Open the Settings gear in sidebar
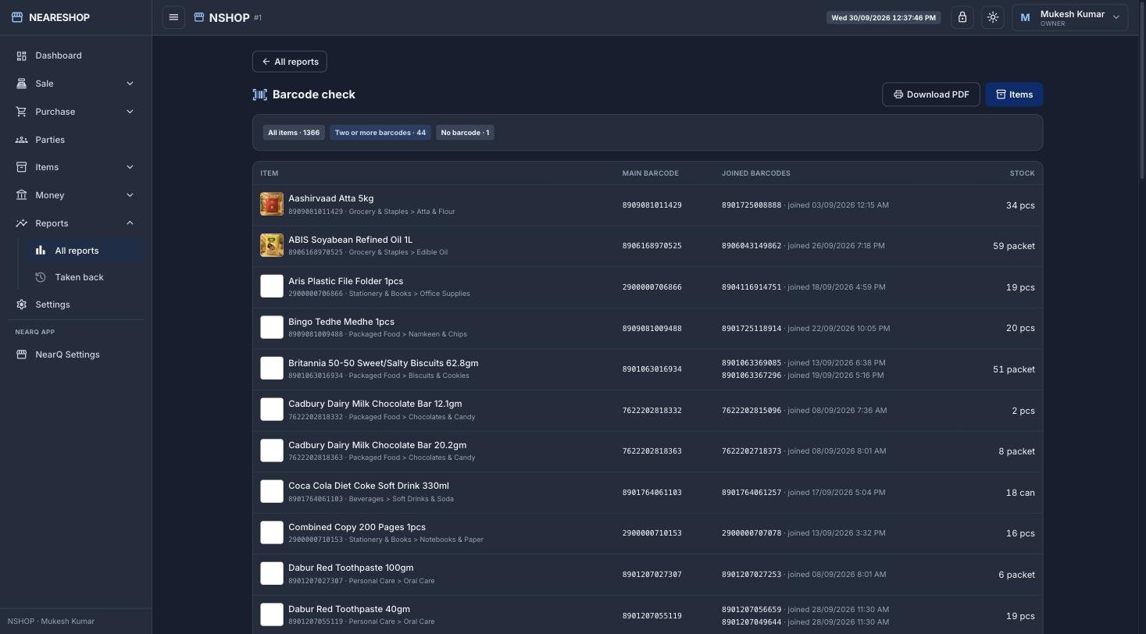This screenshot has height=634, width=1146. click(21, 305)
